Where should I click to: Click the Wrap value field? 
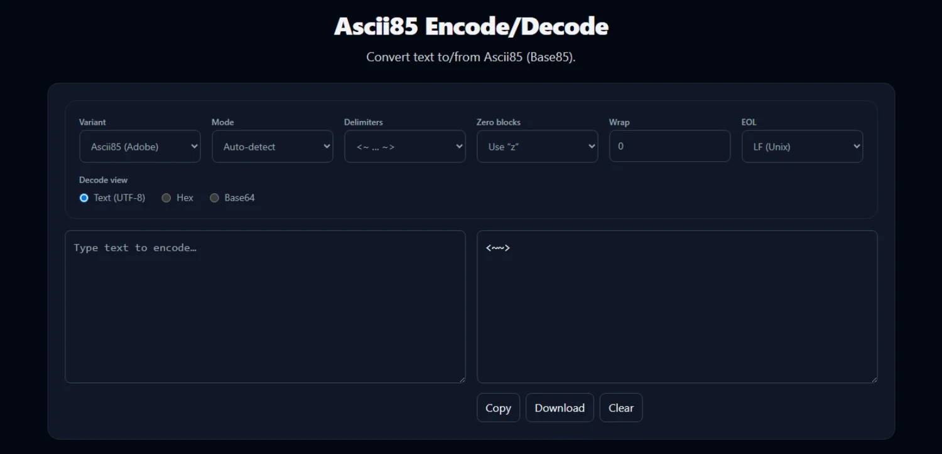point(669,146)
